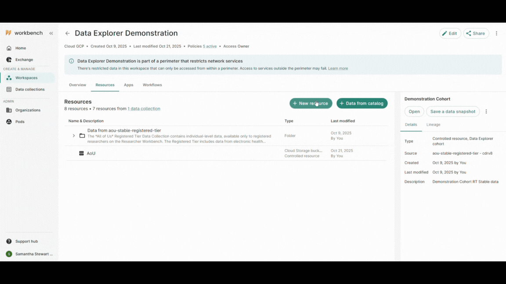
Task: Select the Details tab in cohort panel
Action: [x=411, y=124]
